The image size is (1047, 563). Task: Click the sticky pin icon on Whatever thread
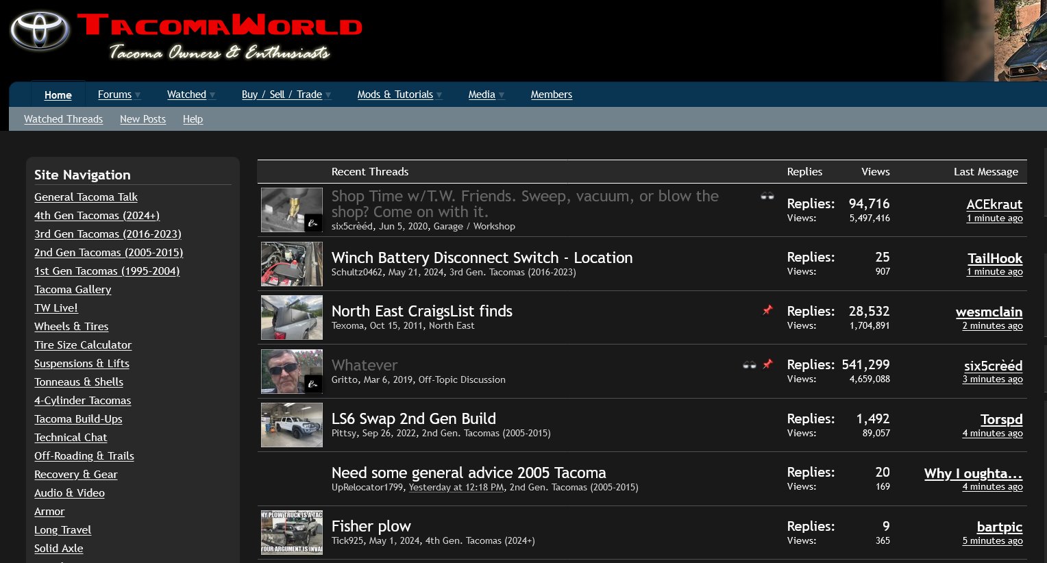pos(767,364)
